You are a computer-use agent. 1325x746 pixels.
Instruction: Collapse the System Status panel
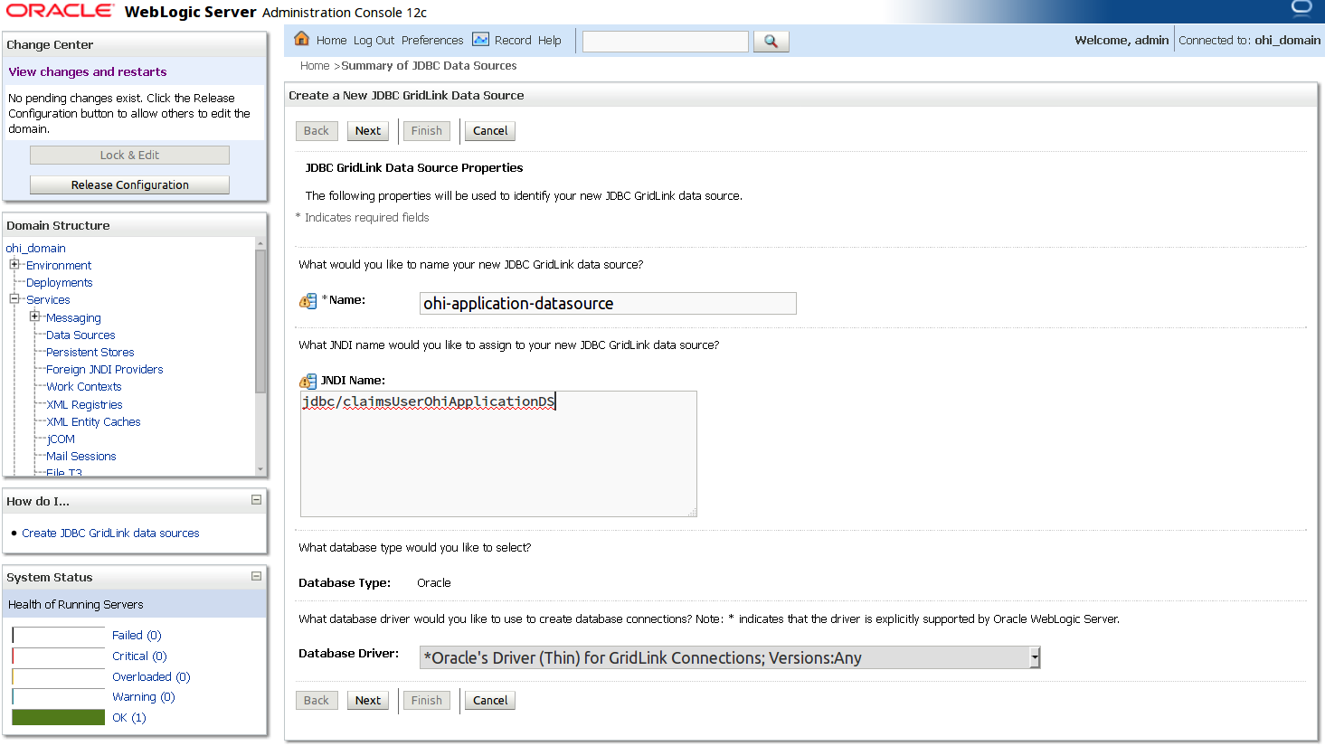click(x=256, y=576)
